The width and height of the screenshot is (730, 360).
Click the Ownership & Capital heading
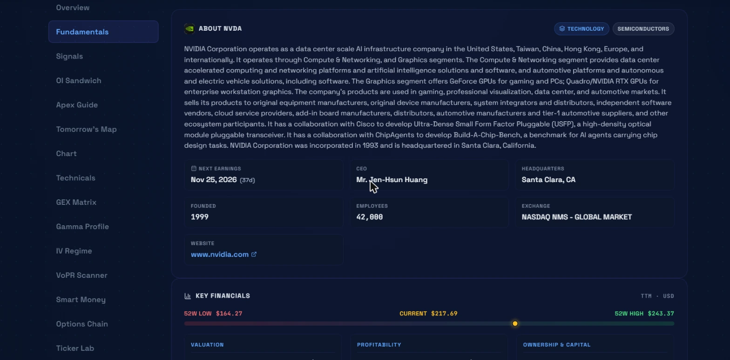[557, 345]
